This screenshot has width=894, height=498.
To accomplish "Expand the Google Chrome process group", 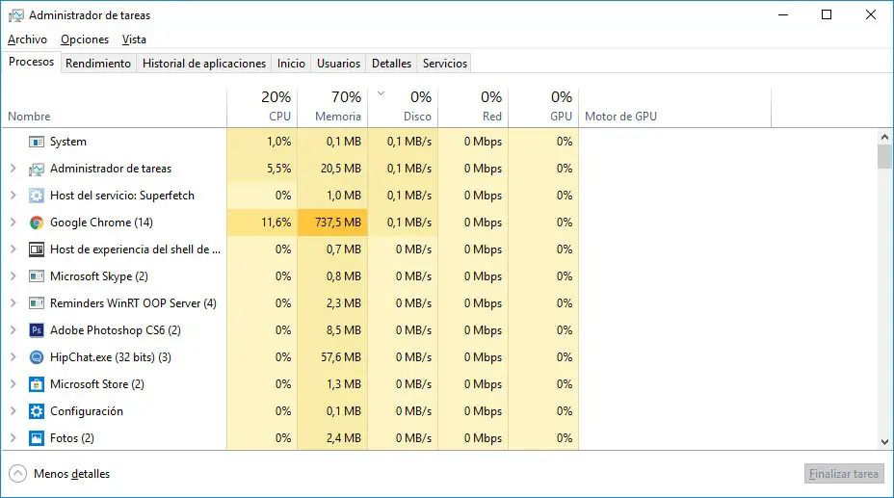I will pyautogui.click(x=13, y=223).
